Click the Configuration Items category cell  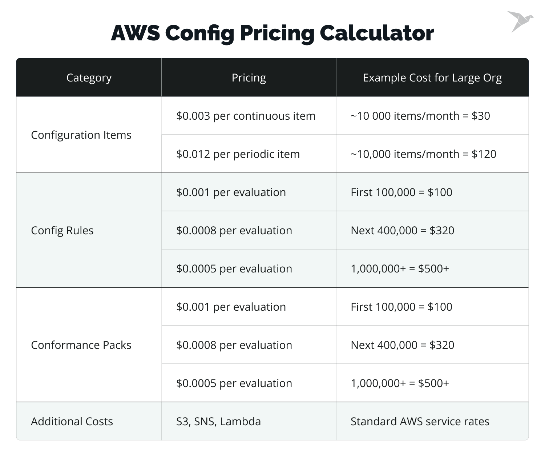(81, 135)
